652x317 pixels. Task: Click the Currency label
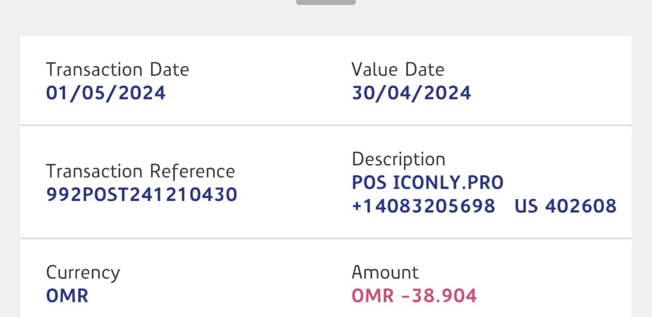pos(83,273)
